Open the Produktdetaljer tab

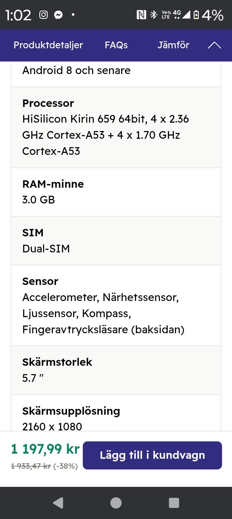point(48,45)
